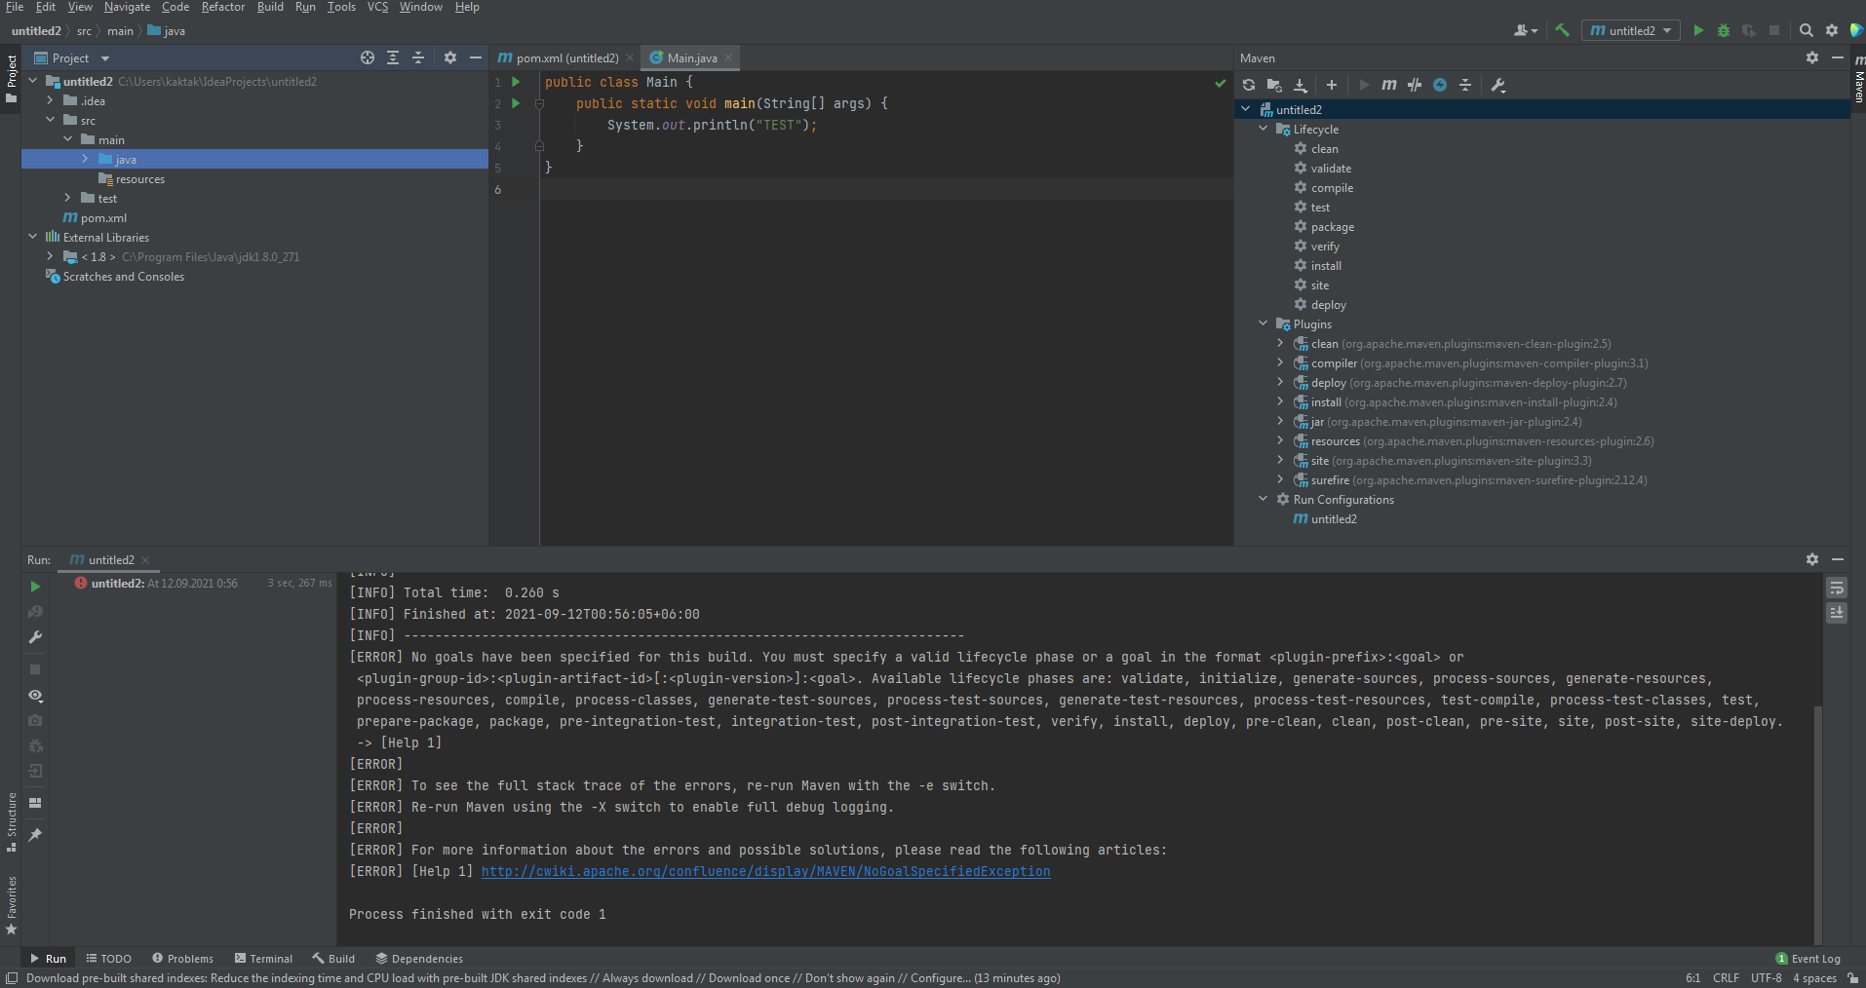Click the UTF-8 encoding status widget

[x=1766, y=978]
